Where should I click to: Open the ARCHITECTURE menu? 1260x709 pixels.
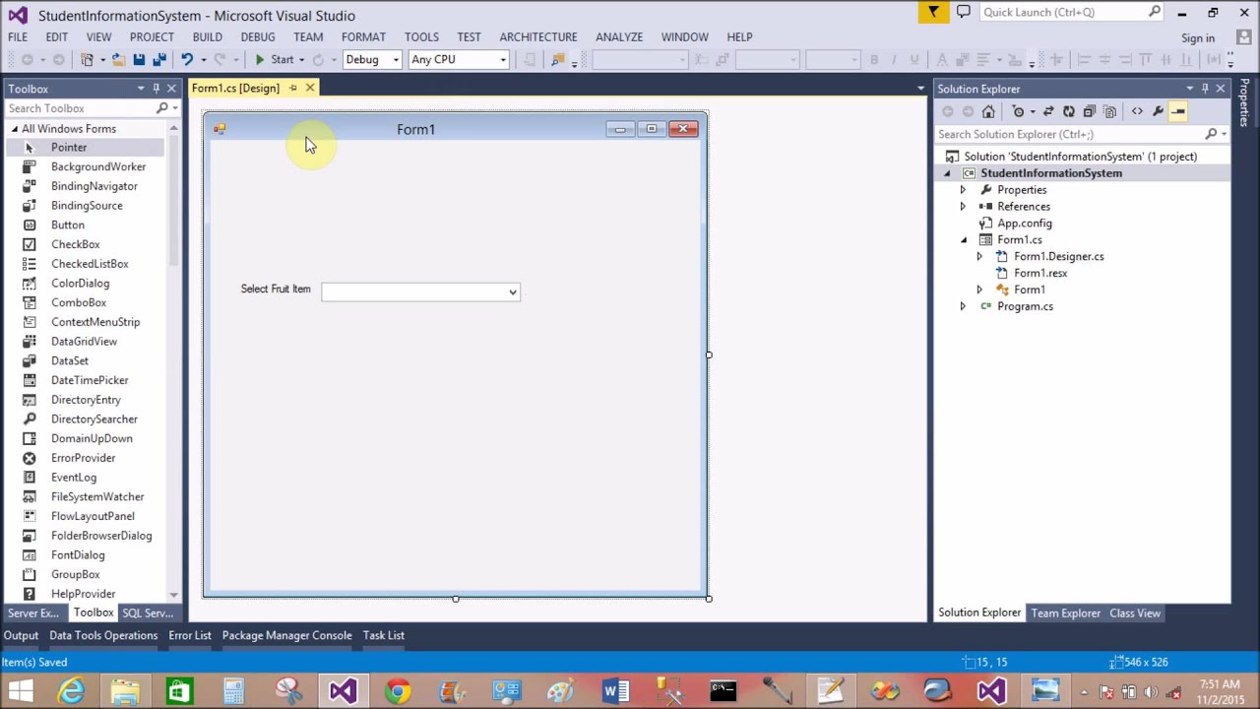point(537,36)
